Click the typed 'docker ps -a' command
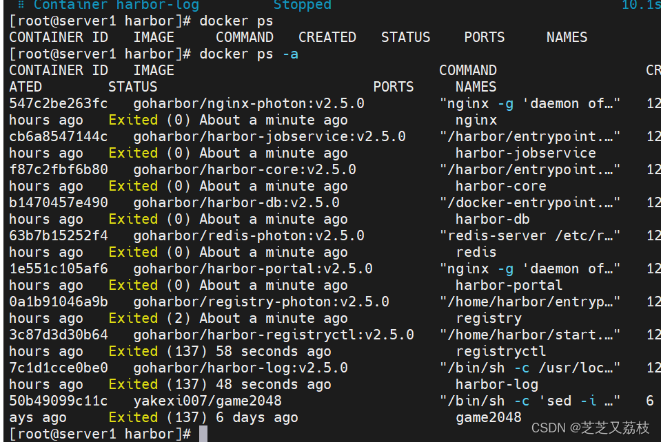 249,54
